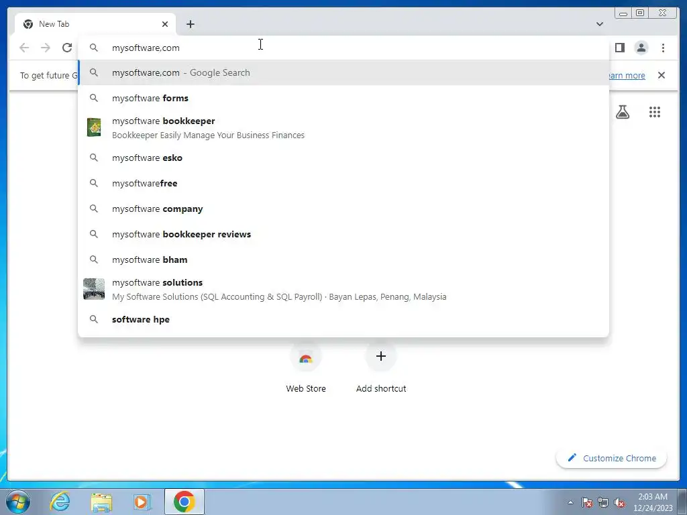The height and width of the screenshot is (515, 687).
Task: Open the network tray icon
Action: pyautogui.click(x=603, y=502)
